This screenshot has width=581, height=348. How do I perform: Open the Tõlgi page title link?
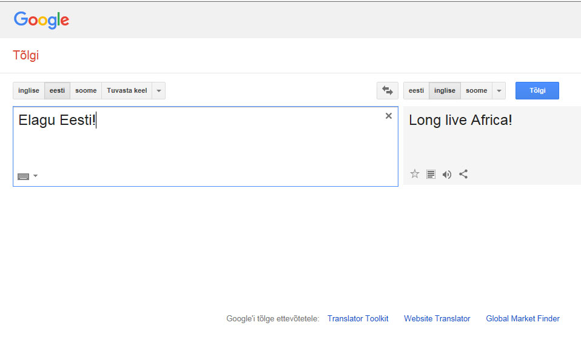click(x=26, y=55)
